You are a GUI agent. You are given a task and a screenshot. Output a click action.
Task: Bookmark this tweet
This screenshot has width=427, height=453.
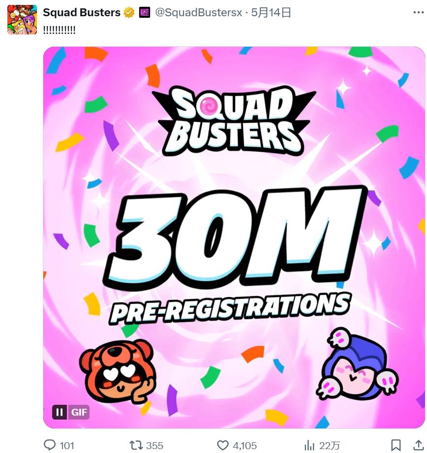[396, 445]
